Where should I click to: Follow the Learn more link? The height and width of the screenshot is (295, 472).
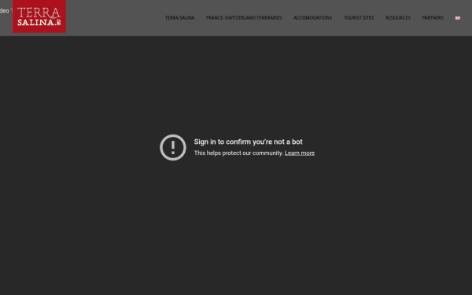point(300,153)
